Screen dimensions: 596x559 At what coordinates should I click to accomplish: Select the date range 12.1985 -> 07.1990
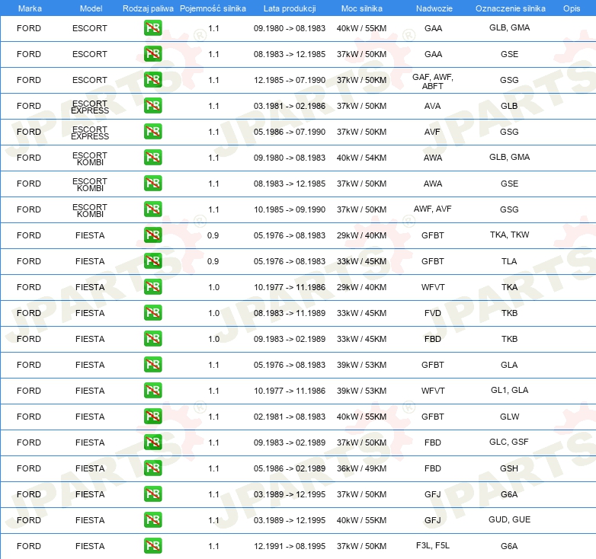click(x=290, y=80)
